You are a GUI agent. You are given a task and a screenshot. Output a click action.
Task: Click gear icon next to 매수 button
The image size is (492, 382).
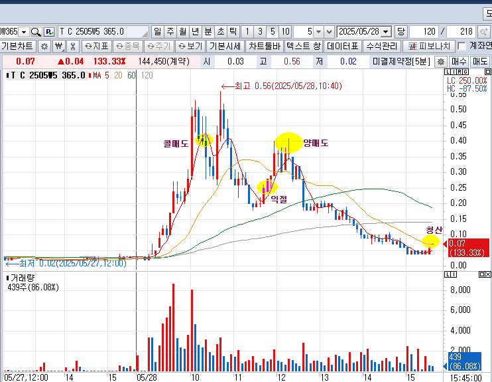[x=441, y=62]
